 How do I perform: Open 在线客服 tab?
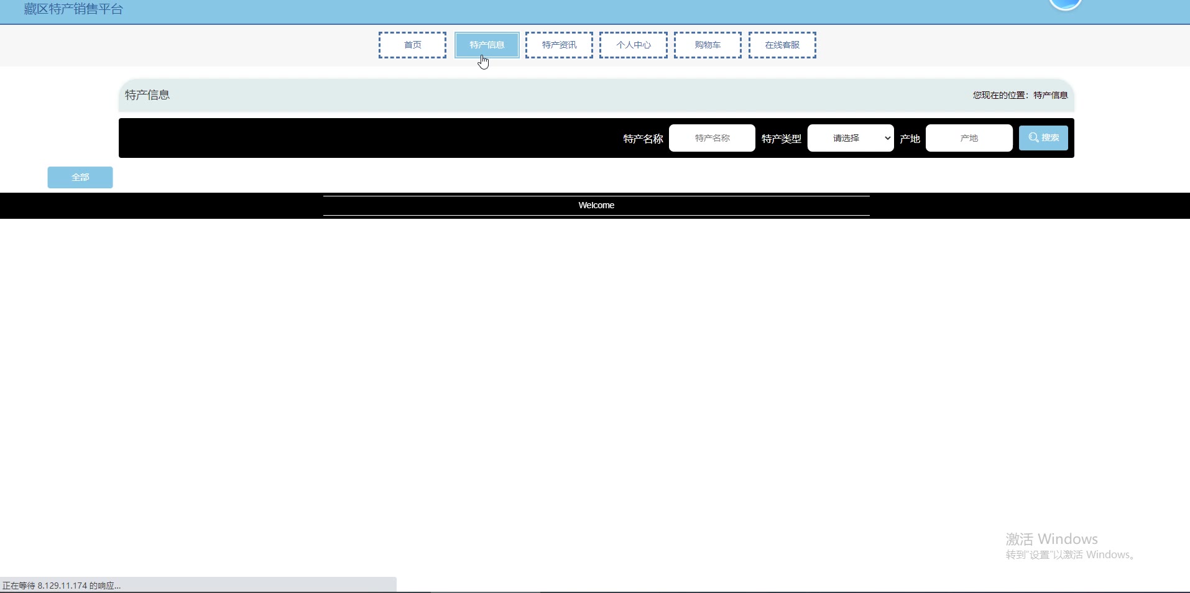click(782, 45)
